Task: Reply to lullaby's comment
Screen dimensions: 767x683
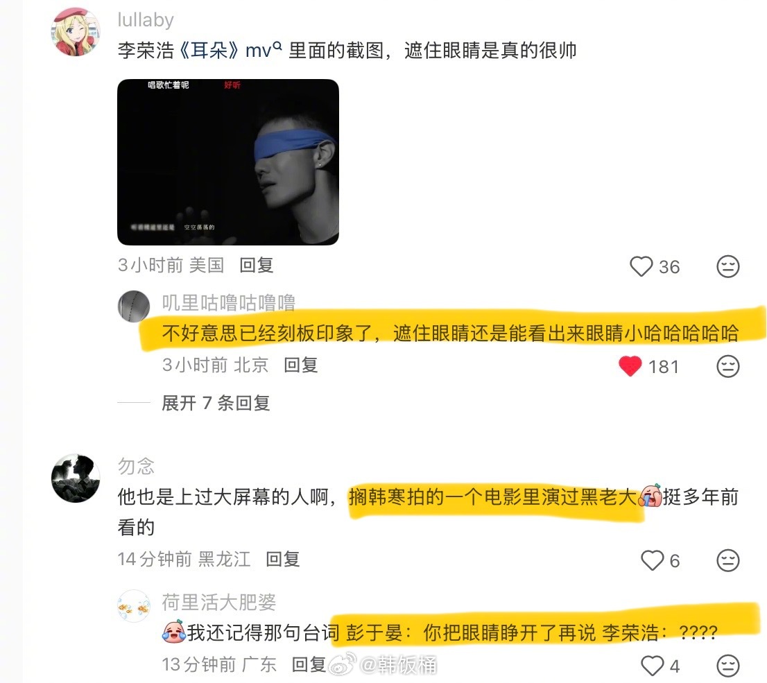Action: (x=257, y=265)
